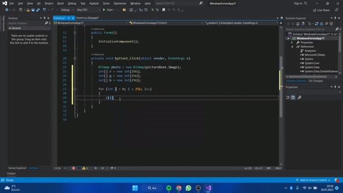The width and height of the screenshot is (343, 193).
Task: Select the System.Core reference
Action: pos(312,63)
